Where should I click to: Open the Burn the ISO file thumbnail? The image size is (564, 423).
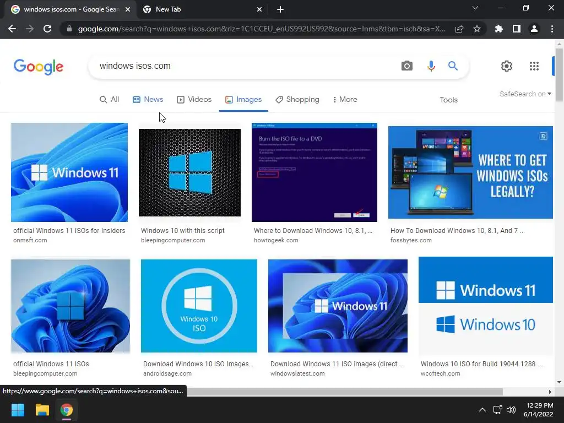coord(314,172)
